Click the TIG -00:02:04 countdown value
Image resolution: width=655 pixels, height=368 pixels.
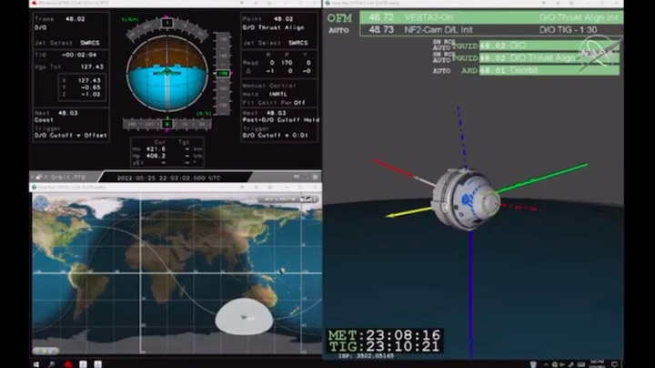pyautogui.click(x=79, y=55)
